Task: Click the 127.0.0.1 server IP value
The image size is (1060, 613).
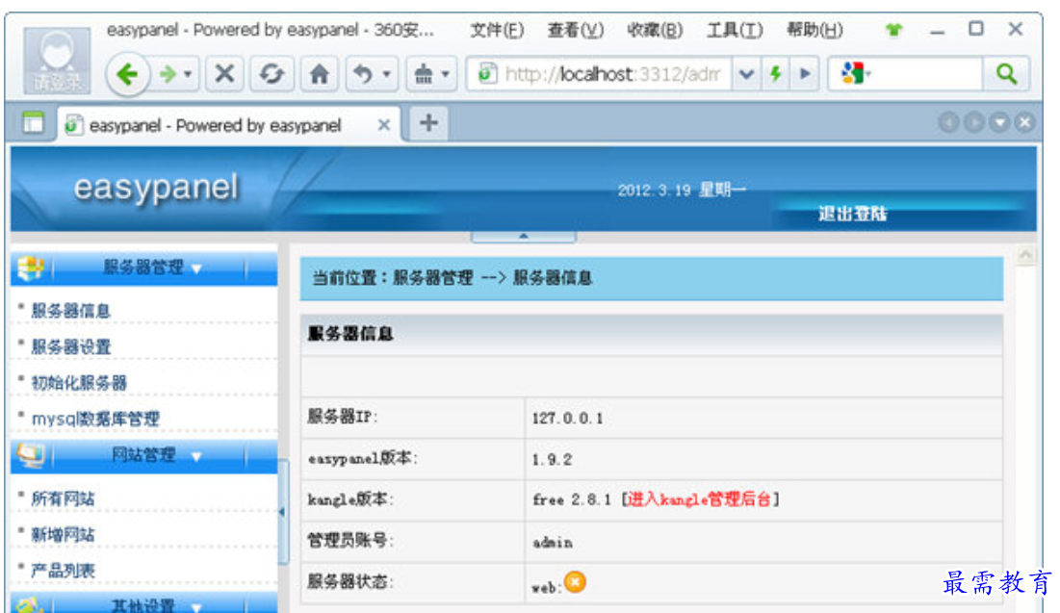Action: [x=567, y=419]
